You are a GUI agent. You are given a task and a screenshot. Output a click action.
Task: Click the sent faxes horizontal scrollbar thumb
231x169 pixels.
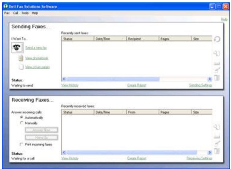[x=113, y=79]
